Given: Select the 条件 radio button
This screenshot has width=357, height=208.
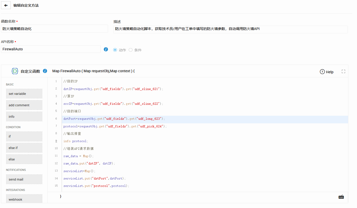Looking at the screenshot, I should (131, 50).
